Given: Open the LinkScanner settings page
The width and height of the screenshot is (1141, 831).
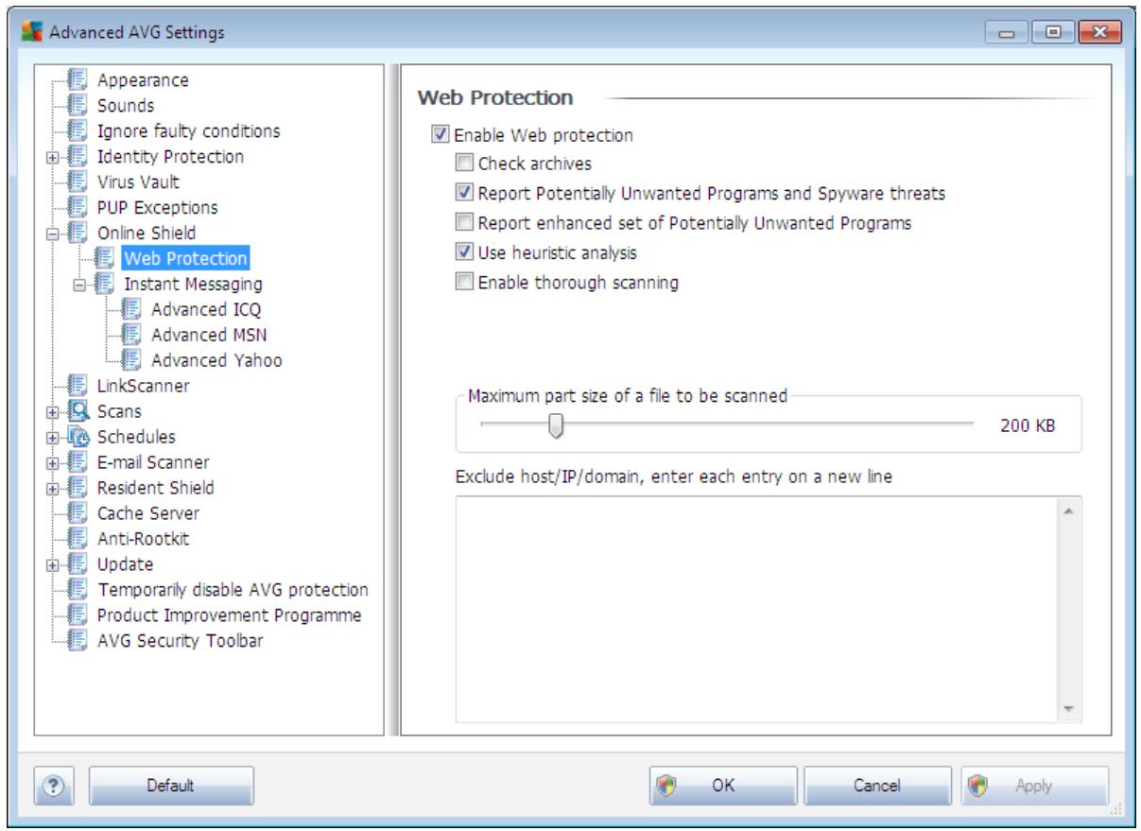Looking at the screenshot, I should click(143, 387).
